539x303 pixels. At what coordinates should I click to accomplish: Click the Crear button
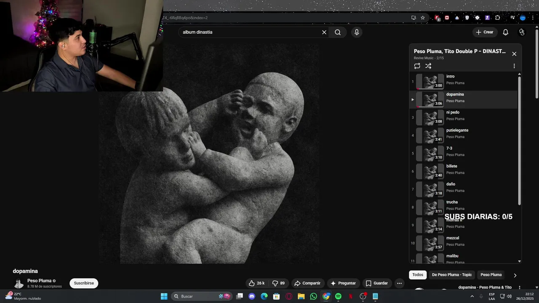[485, 32]
